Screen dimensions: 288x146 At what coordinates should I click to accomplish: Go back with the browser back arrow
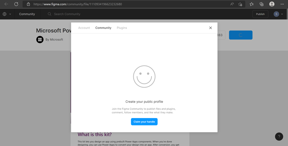[6, 4]
